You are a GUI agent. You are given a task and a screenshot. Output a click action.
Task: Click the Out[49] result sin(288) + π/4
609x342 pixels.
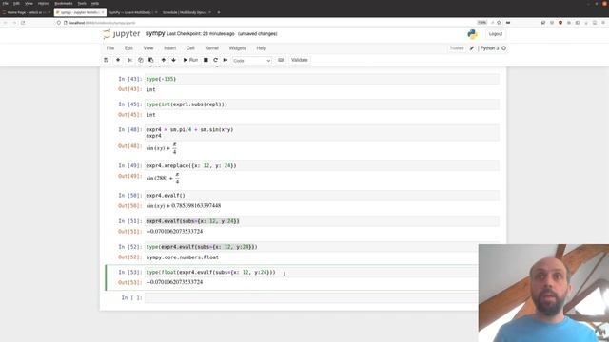click(163, 179)
